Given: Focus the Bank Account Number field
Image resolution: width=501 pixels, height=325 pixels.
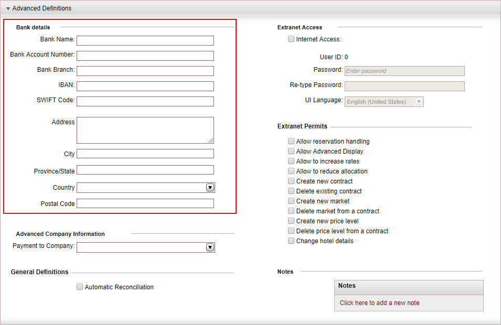Looking at the screenshot, I should pos(145,56).
